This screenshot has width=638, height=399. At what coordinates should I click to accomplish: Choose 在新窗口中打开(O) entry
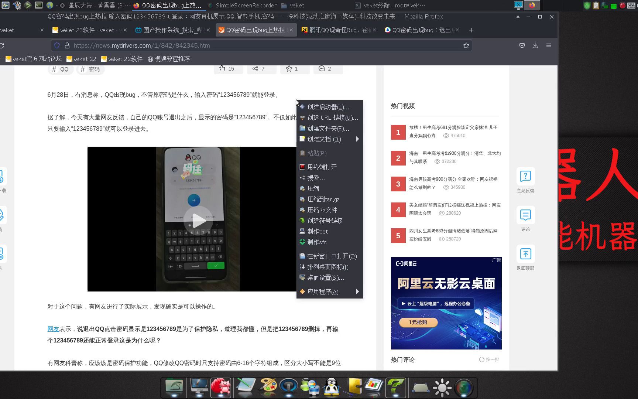[330, 256]
